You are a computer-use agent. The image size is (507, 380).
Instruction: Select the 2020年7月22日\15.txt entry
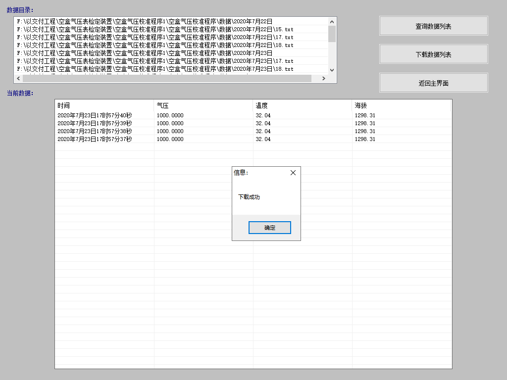pyautogui.click(x=154, y=29)
